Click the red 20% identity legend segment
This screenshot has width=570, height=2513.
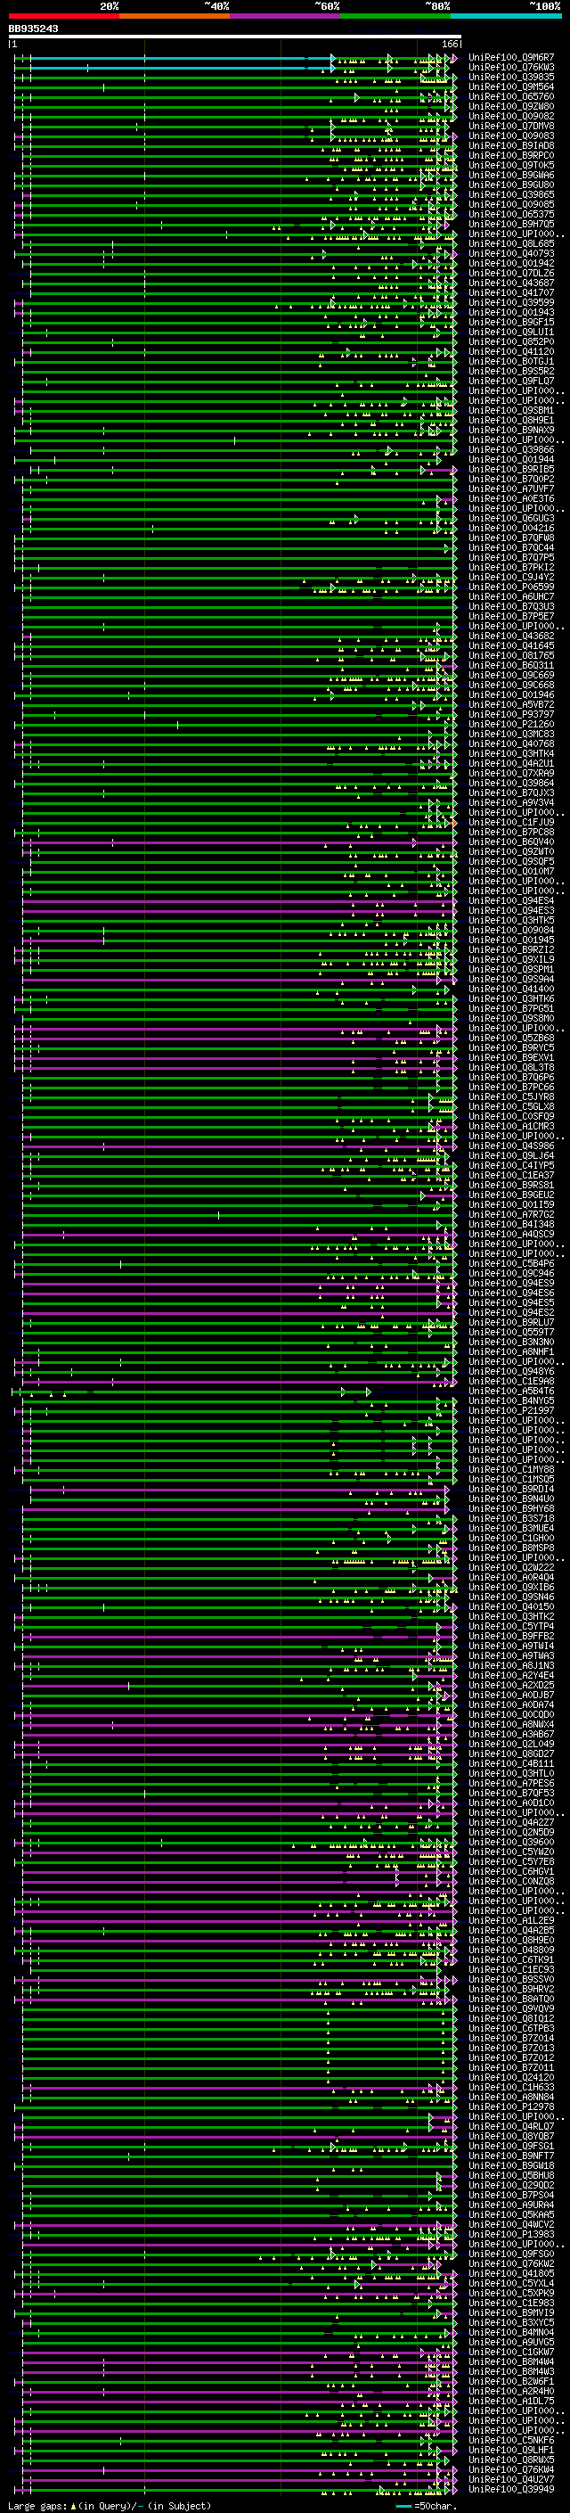pyautogui.click(x=63, y=16)
